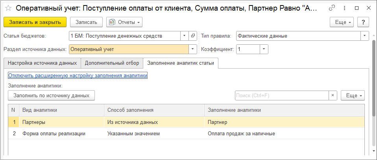Maximize the window with square icon
377x160 pixels.
tap(357, 8)
